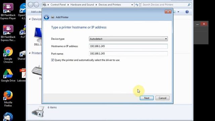Open the address bar history dropdown arrow

(x=132, y=5)
